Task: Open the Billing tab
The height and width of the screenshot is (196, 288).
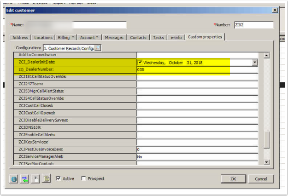Action: click(66, 38)
